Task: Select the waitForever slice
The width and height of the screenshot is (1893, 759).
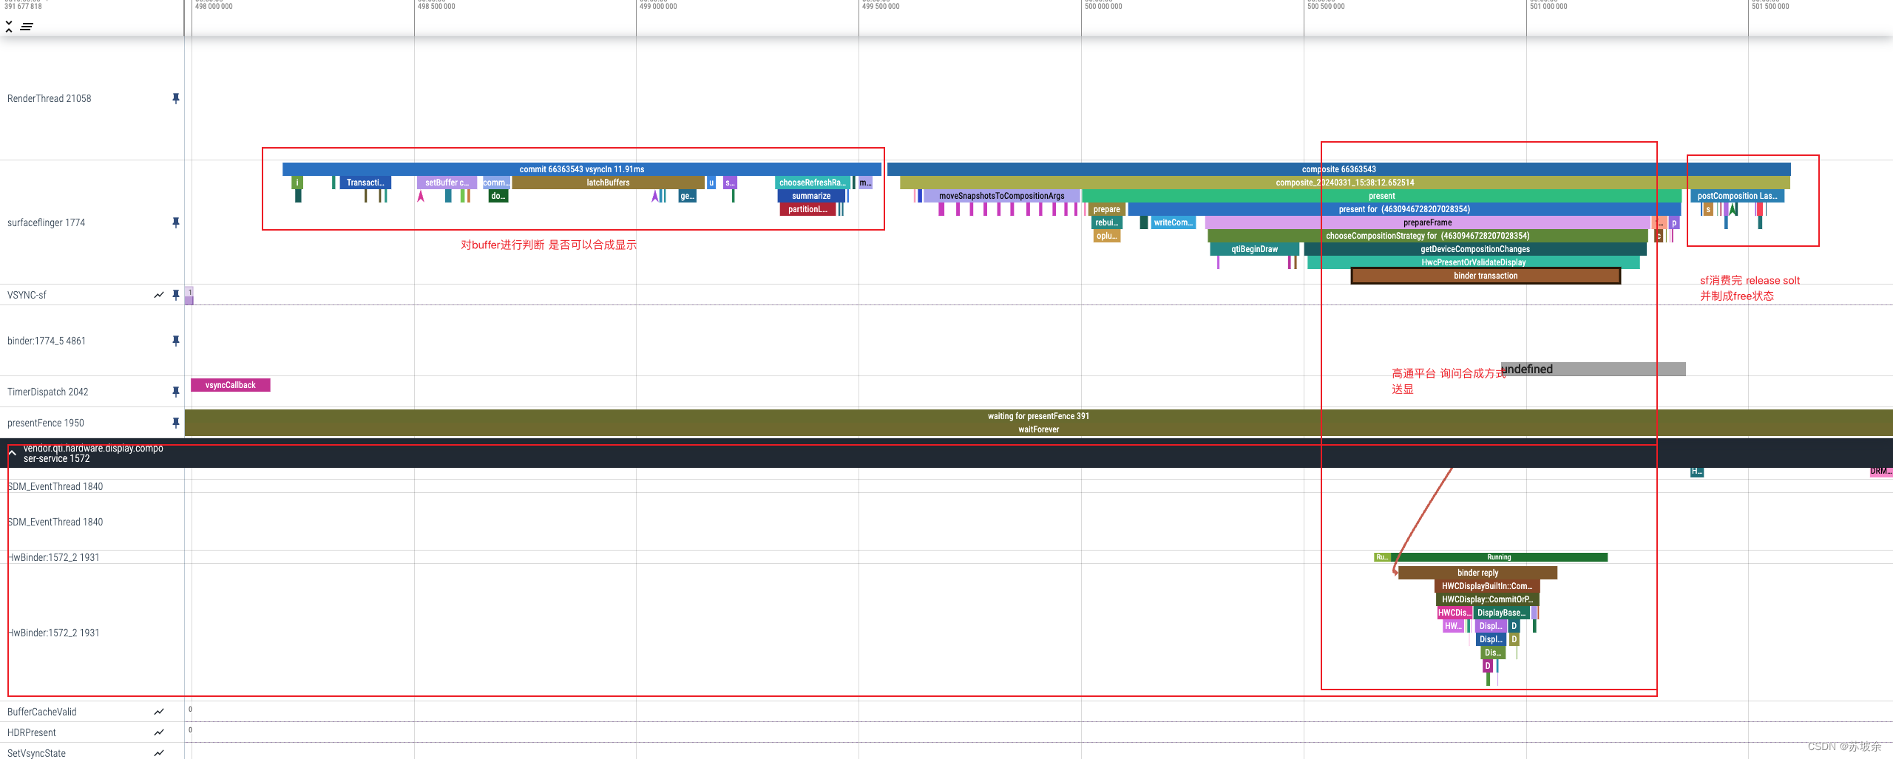Action: 1038,429
